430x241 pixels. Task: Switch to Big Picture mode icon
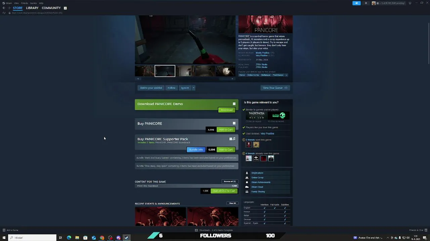[x=410, y=3]
